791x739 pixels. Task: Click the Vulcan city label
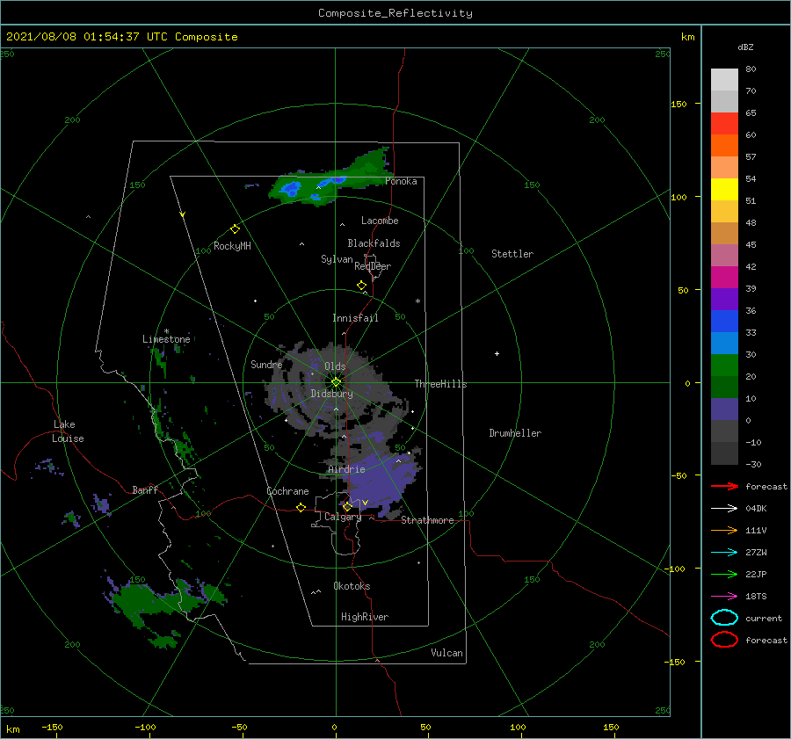(446, 653)
